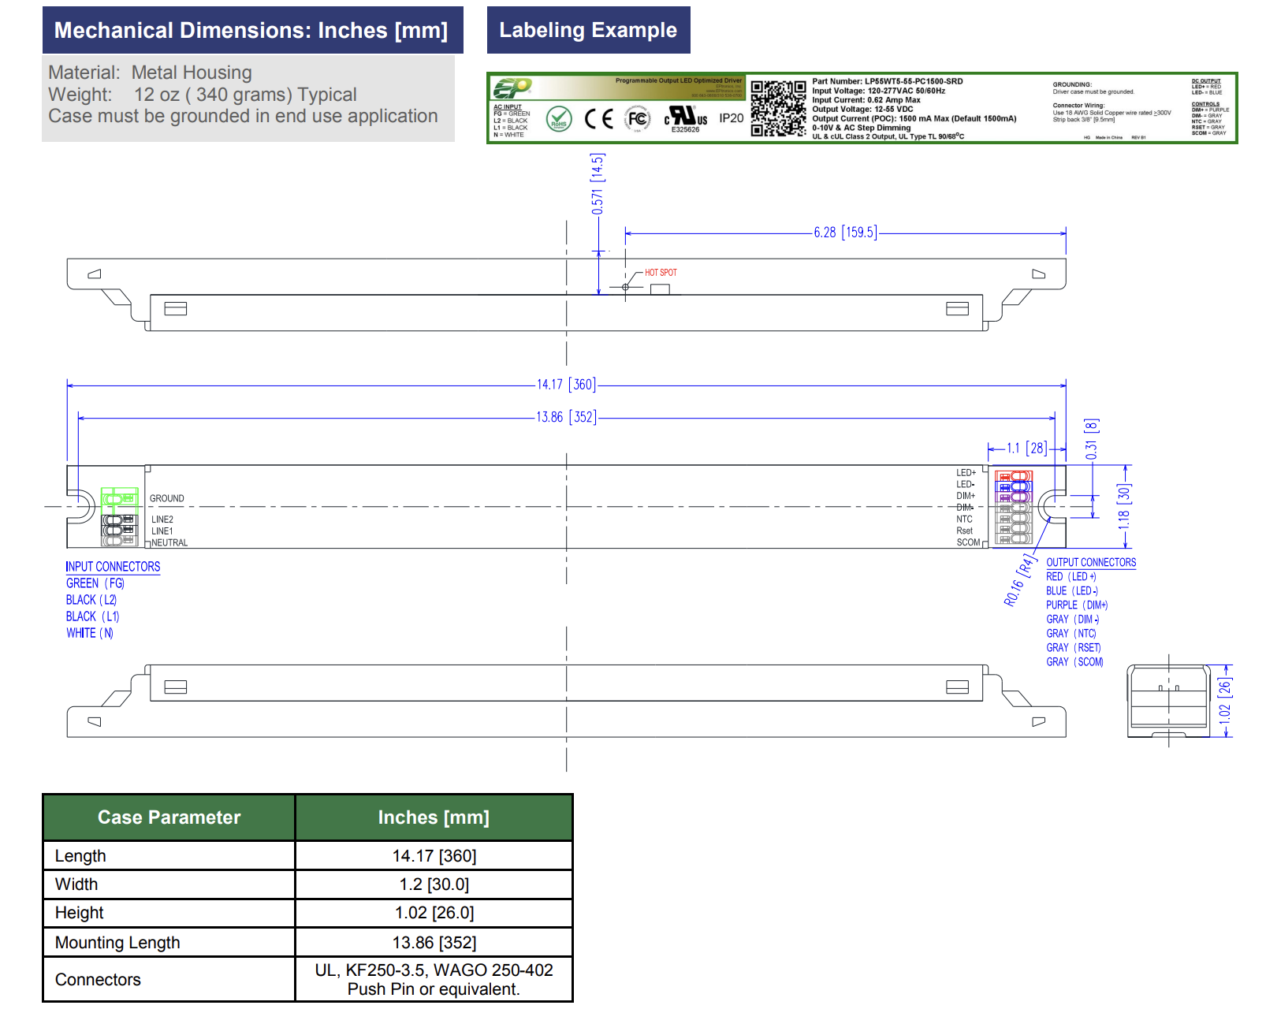Click the 14.17 [360] overall length dimension
The image size is (1266, 1009).
coord(566,385)
